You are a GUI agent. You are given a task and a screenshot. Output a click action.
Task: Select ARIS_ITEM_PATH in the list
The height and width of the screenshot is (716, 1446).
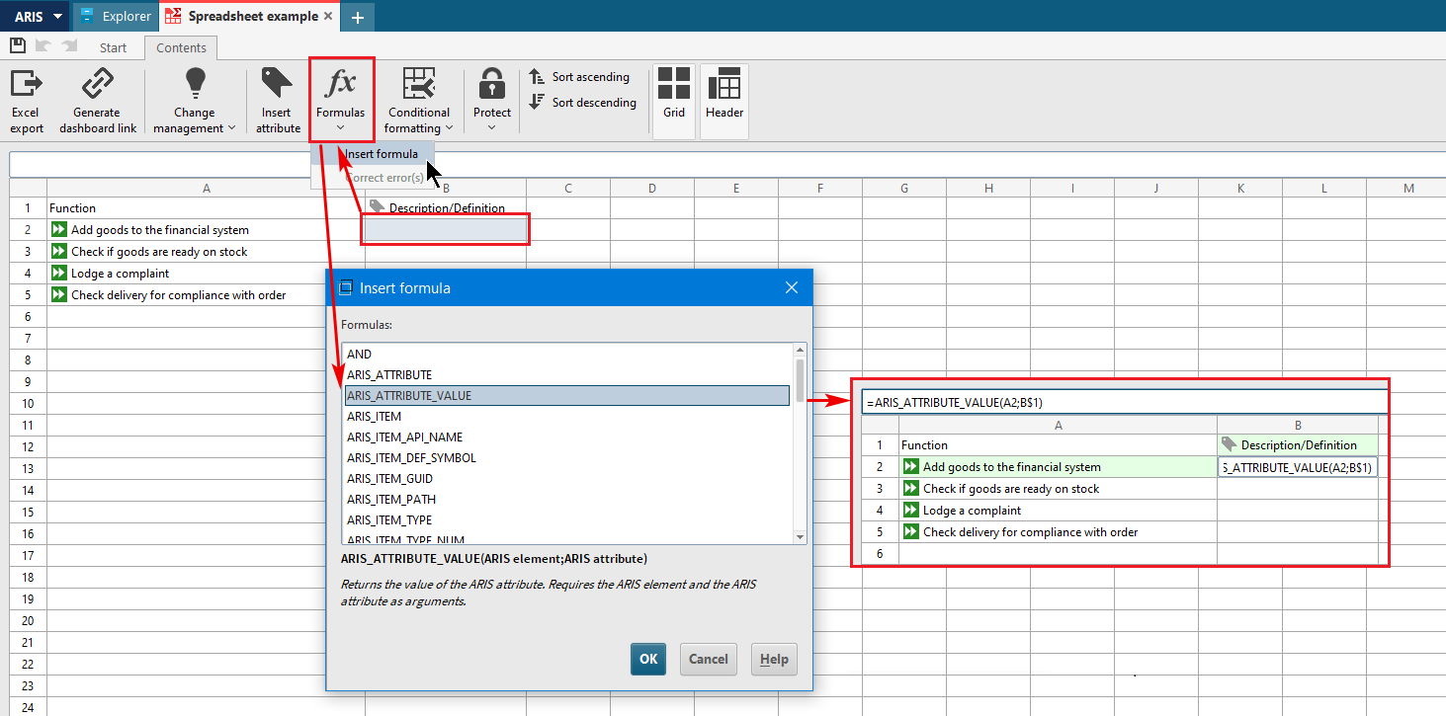click(x=567, y=499)
